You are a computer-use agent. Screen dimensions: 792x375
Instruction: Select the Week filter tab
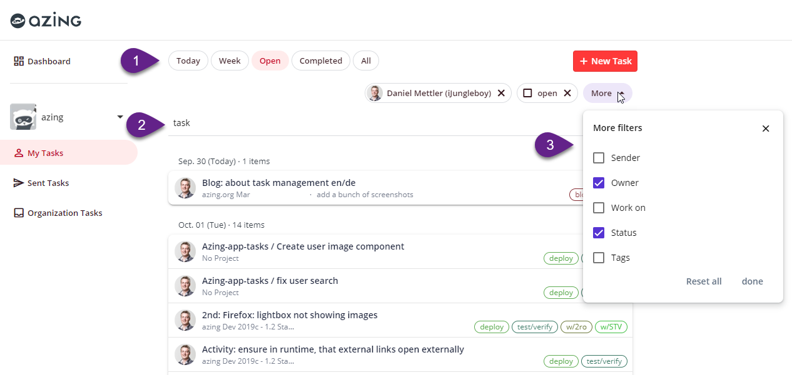tap(229, 61)
